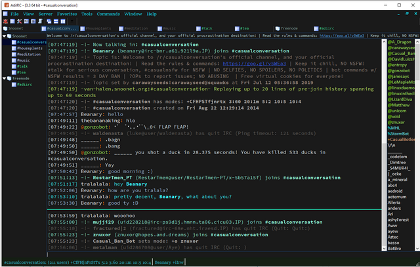
Task: Click the chat area vertical scrollbar
Action: (x=384, y=145)
